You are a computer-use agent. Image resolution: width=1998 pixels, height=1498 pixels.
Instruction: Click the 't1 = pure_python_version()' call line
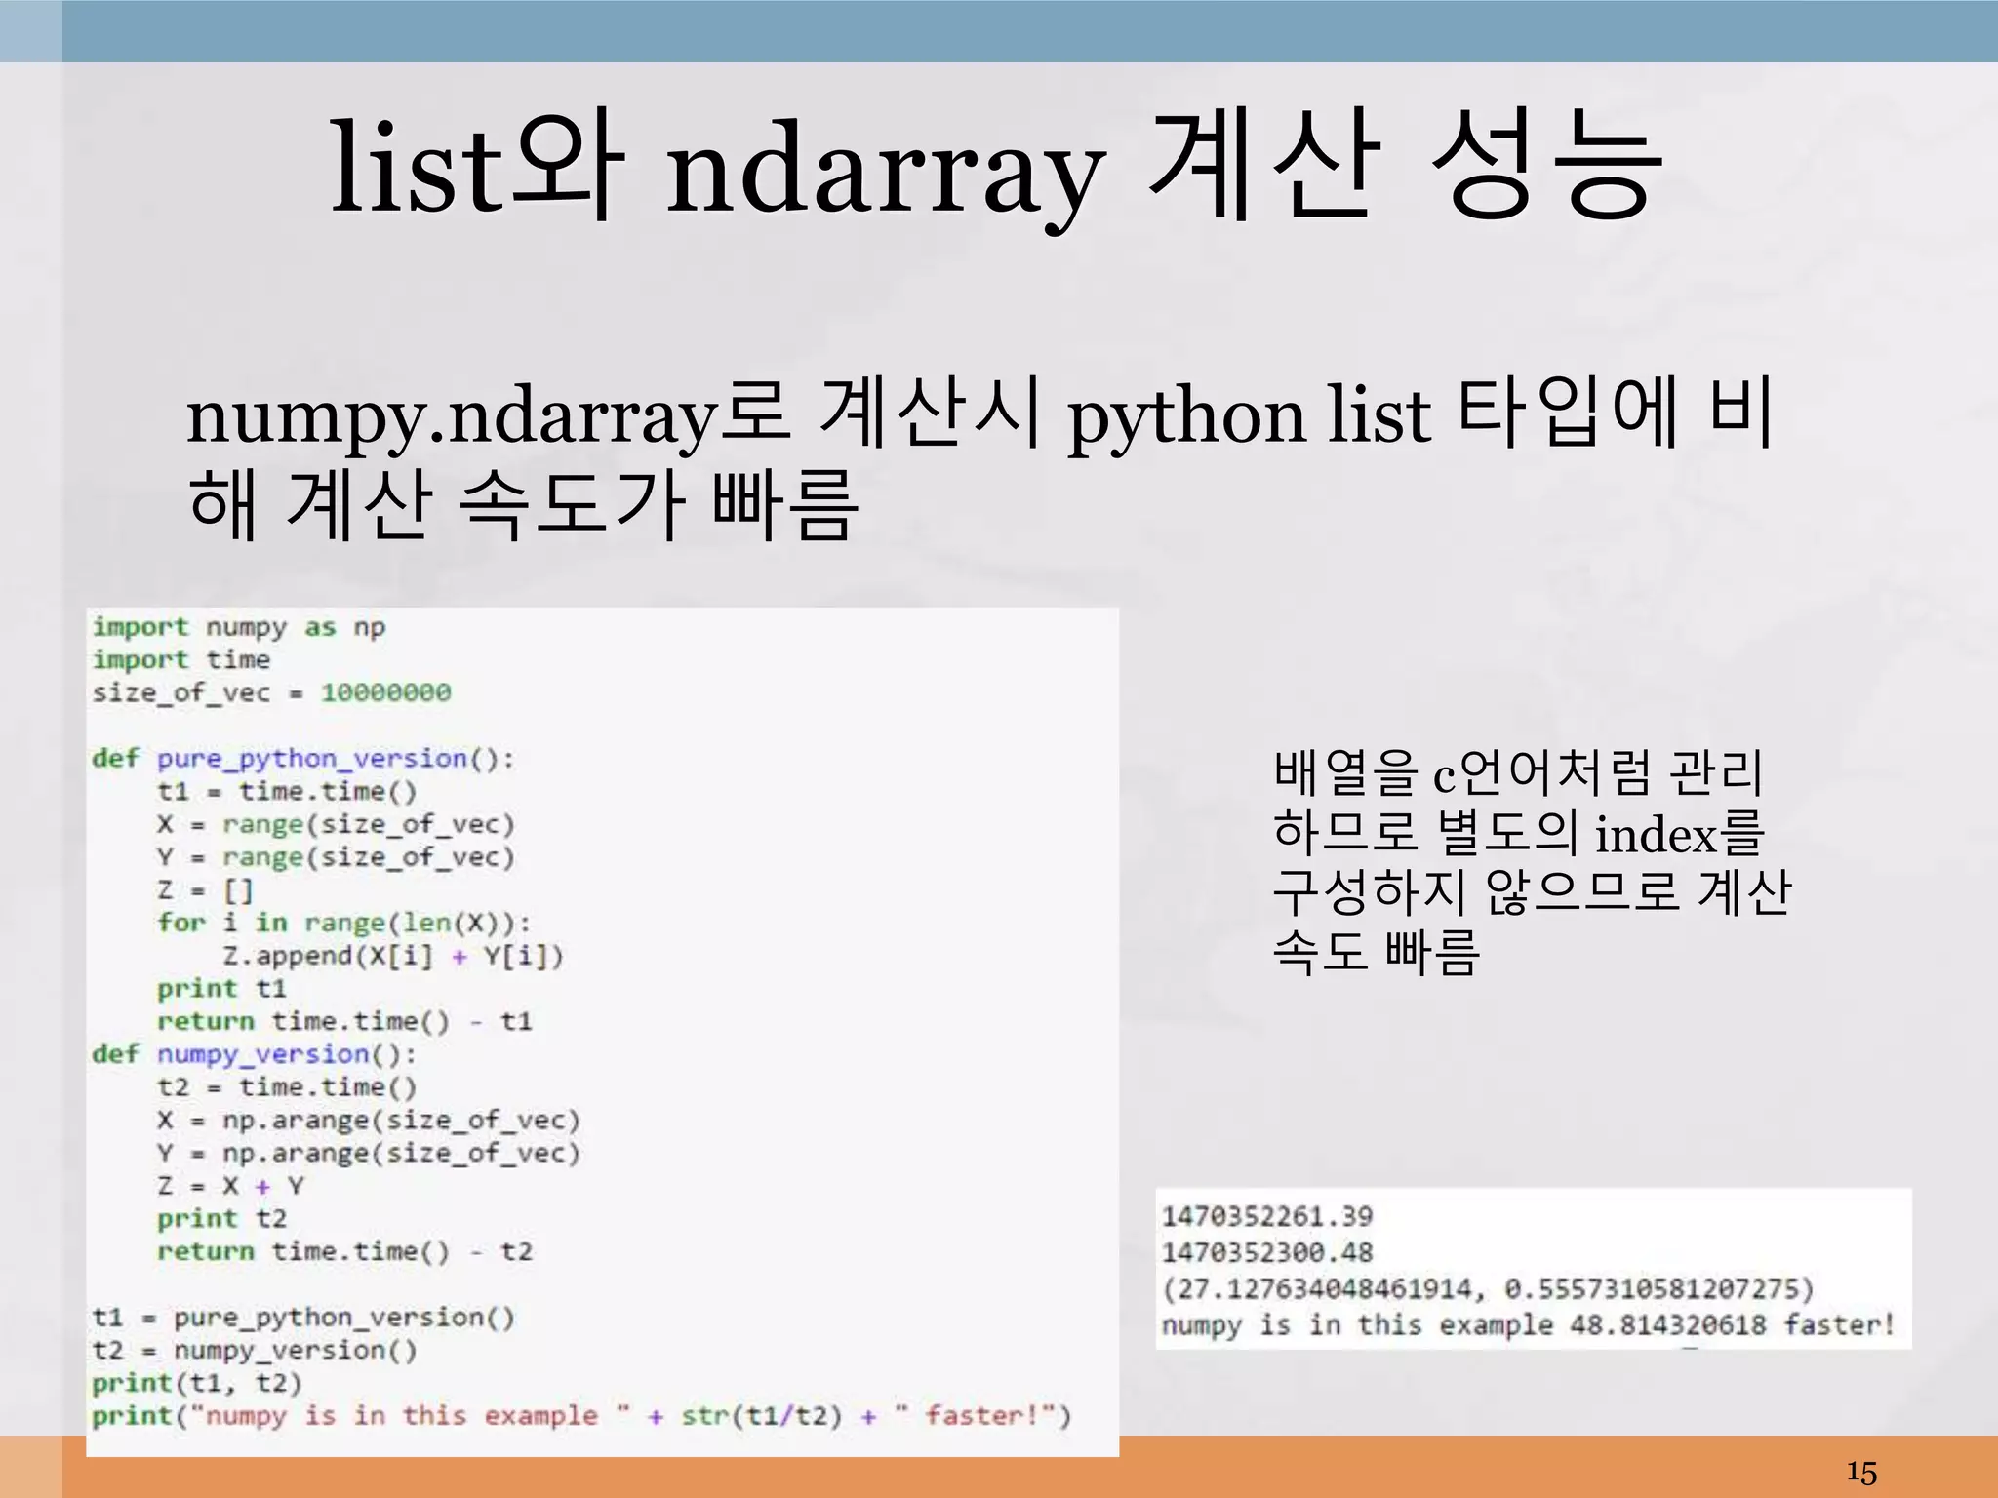(x=302, y=1318)
